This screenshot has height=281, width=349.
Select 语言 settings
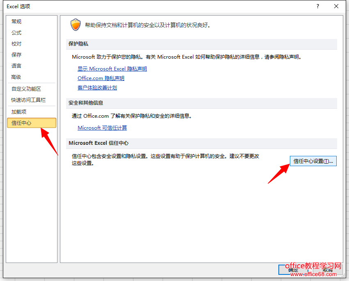click(16, 66)
